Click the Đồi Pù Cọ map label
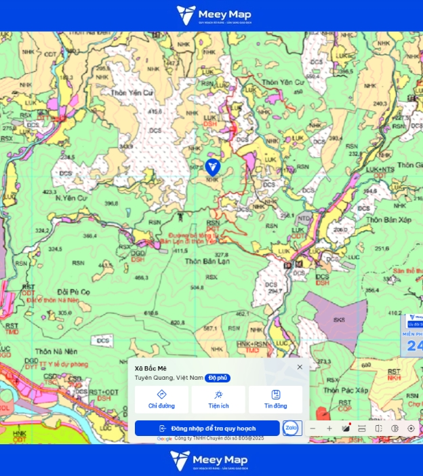423x476 pixels. pos(74,292)
